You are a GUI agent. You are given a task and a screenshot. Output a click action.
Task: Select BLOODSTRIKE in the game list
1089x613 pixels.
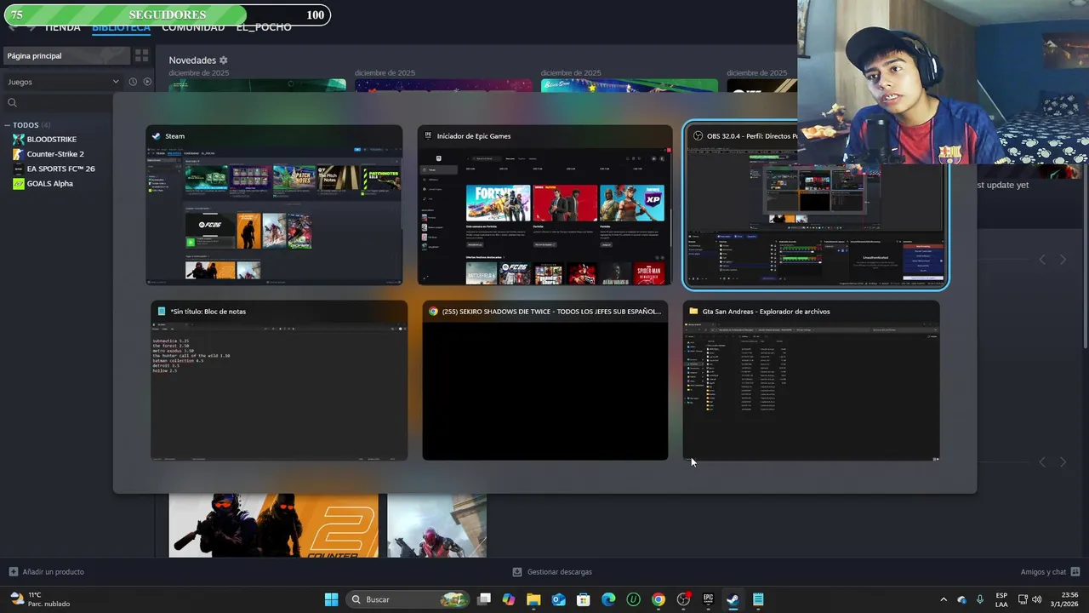tap(51, 139)
